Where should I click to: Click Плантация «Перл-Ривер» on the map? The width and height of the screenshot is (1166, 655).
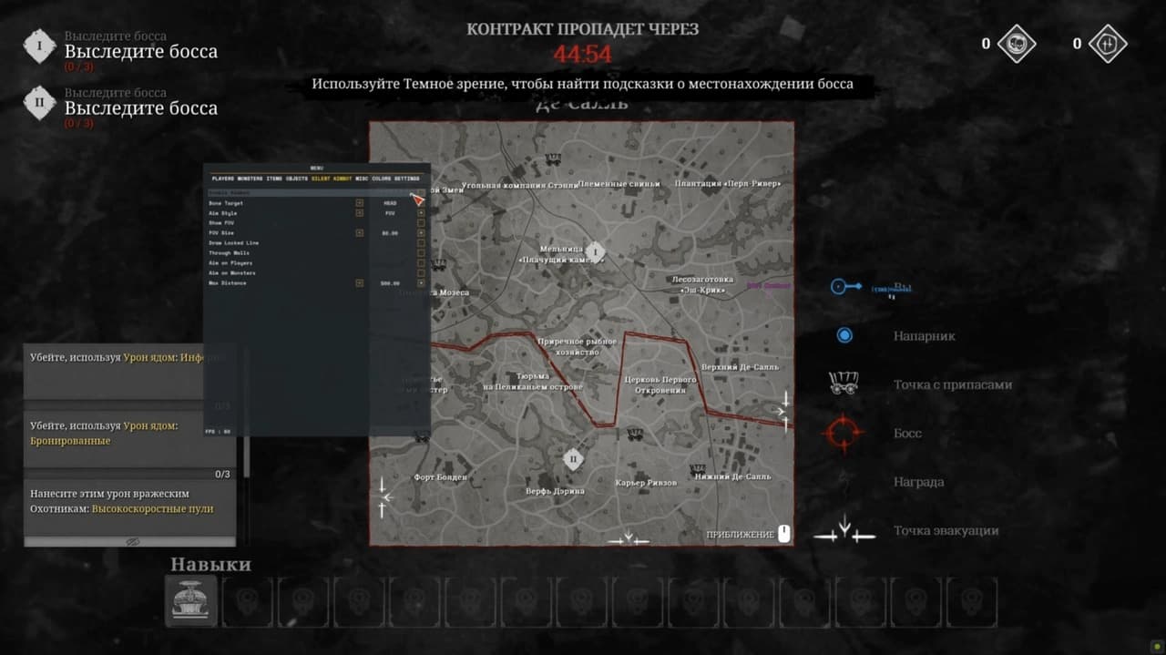click(x=728, y=184)
